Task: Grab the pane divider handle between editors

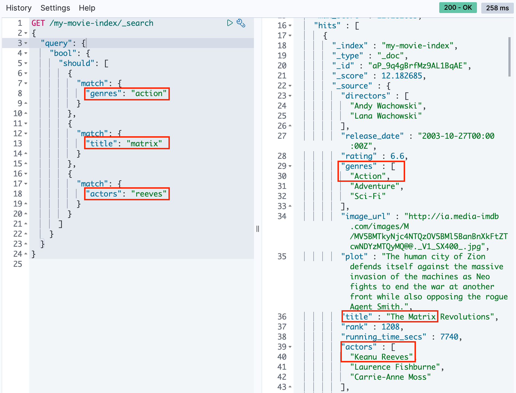Action: point(258,229)
